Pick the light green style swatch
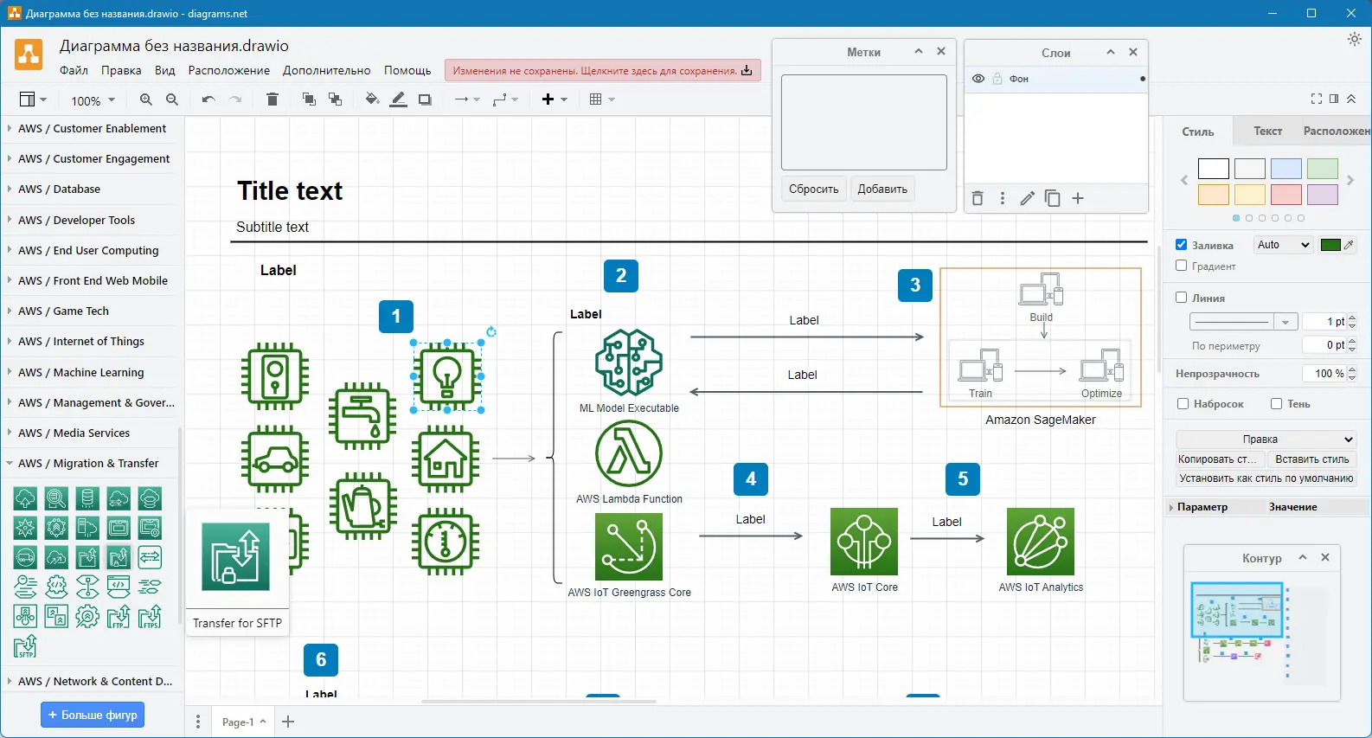Screen dimensions: 1372x738 [1323, 169]
